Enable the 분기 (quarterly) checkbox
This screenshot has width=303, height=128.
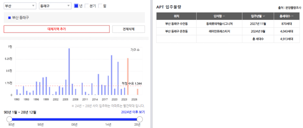[87, 6]
